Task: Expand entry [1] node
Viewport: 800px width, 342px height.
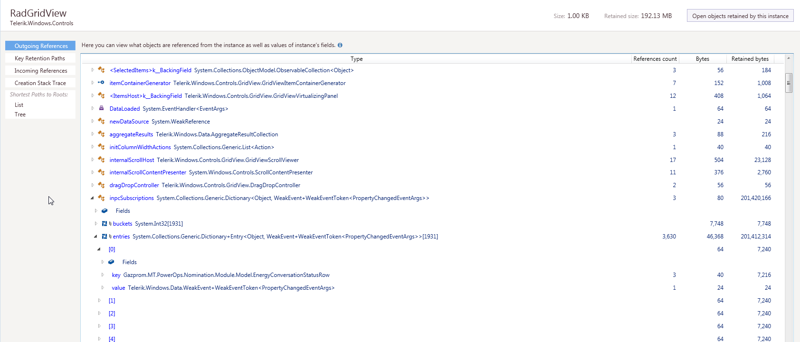Action: coord(99,300)
